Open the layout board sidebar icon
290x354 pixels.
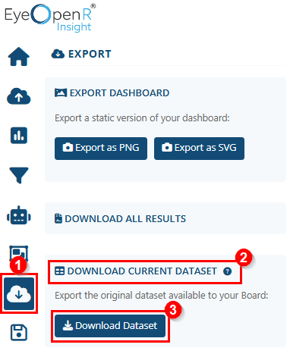point(19,253)
